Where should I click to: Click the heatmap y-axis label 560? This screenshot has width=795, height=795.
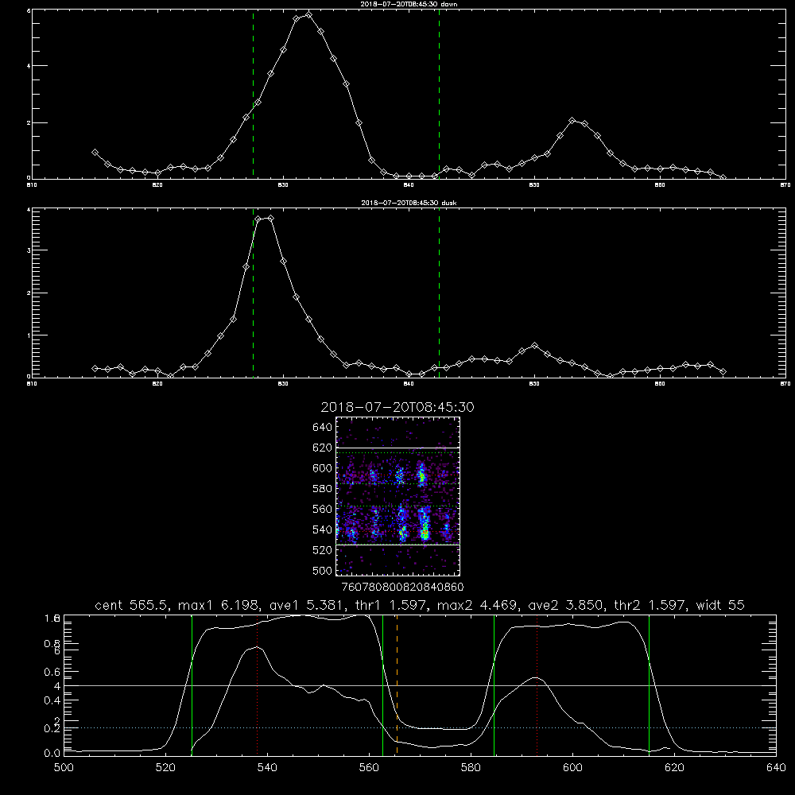323,509
